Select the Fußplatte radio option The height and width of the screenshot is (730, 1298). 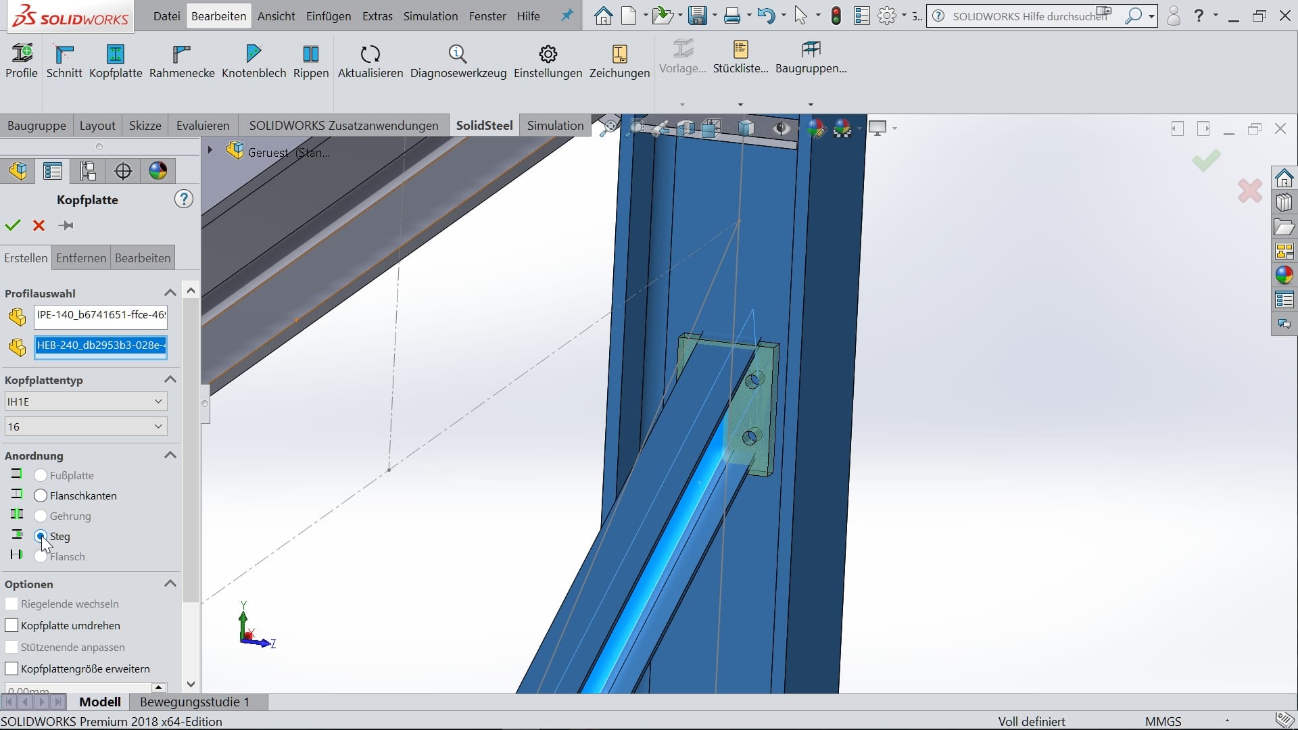(x=41, y=476)
